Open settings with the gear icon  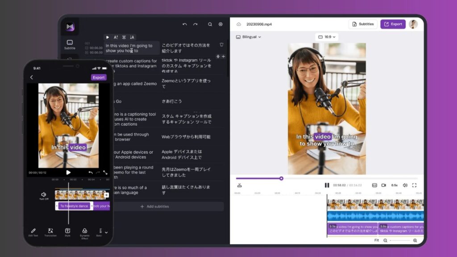click(220, 24)
